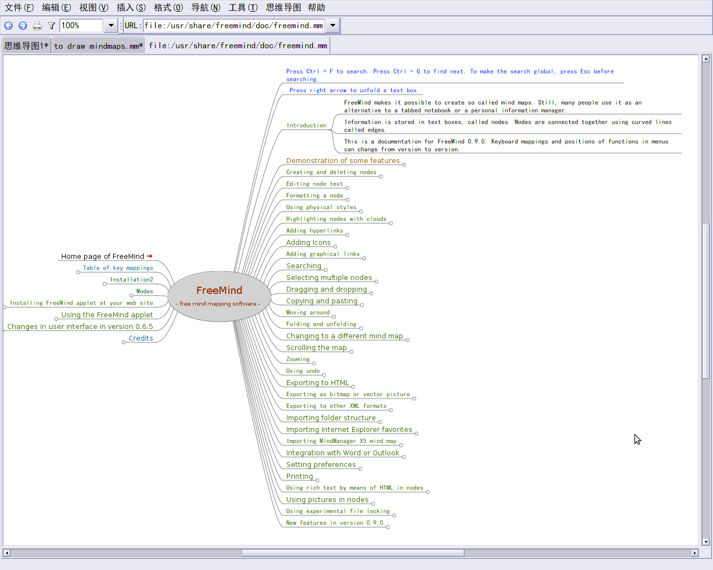Expand 'Demonstration of some features' node circle
Viewport: 713px width, 570px height.
pyautogui.click(x=404, y=165)
